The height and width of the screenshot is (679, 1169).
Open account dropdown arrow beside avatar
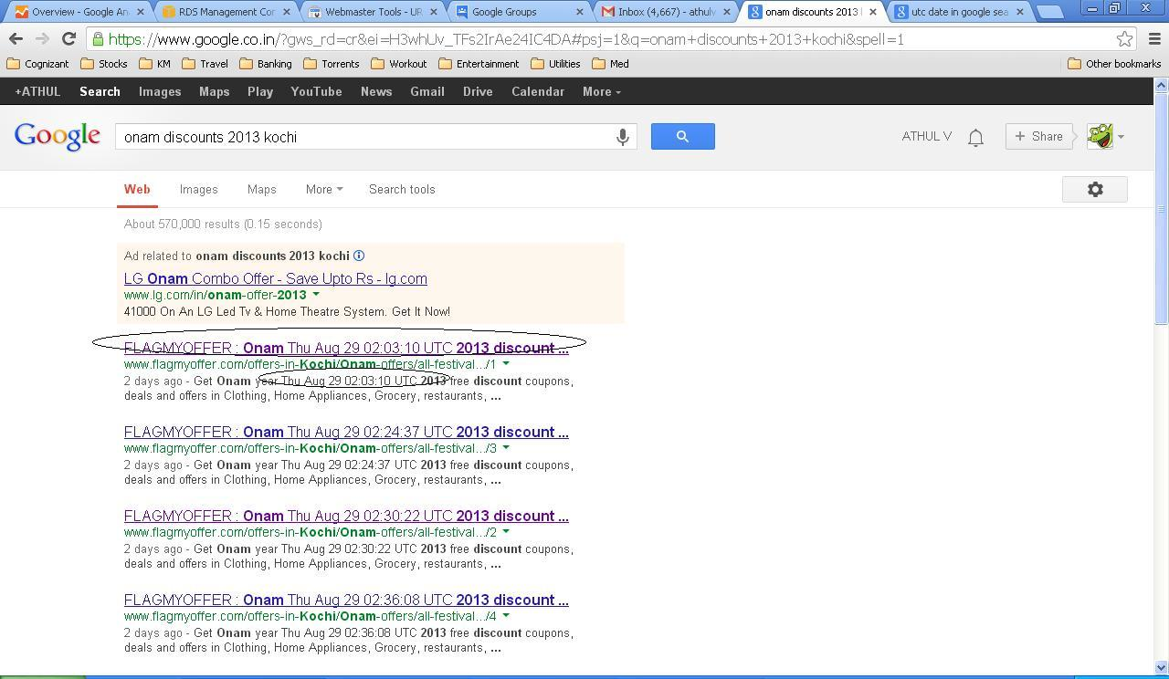(1121, 137)
